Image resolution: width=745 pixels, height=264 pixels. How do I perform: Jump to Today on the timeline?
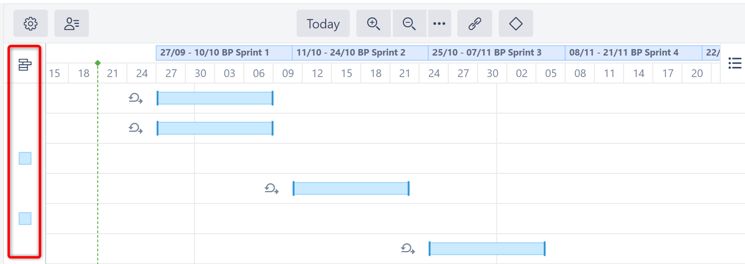[323, 24]
